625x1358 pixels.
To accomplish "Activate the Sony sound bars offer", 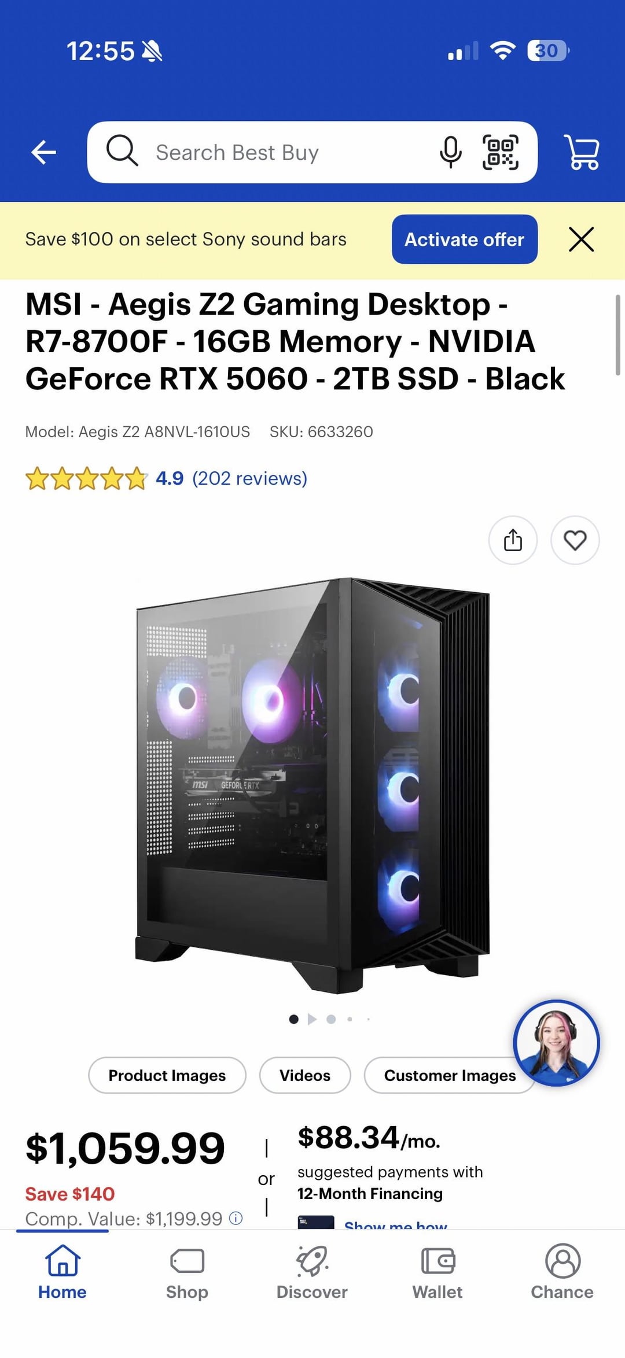I will (x=465, y=239).
